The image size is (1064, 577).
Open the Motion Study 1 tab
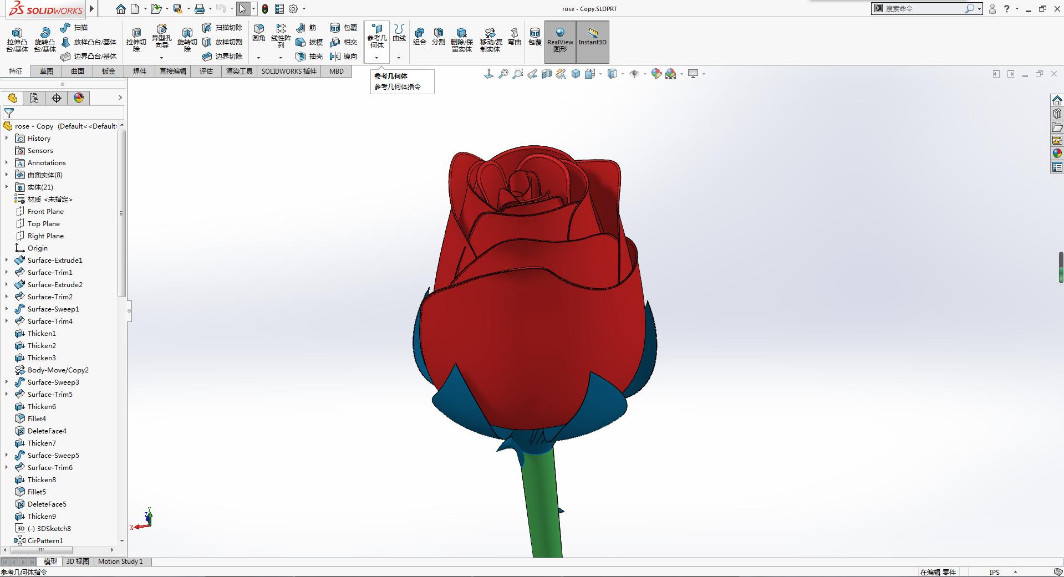(x=120, y=561)
